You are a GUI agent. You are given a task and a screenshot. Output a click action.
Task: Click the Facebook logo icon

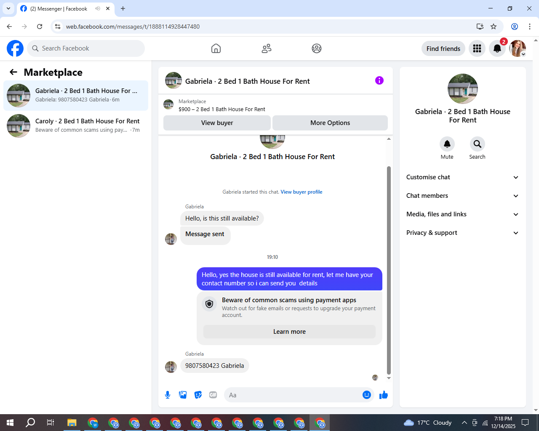(x=15, y=48)
